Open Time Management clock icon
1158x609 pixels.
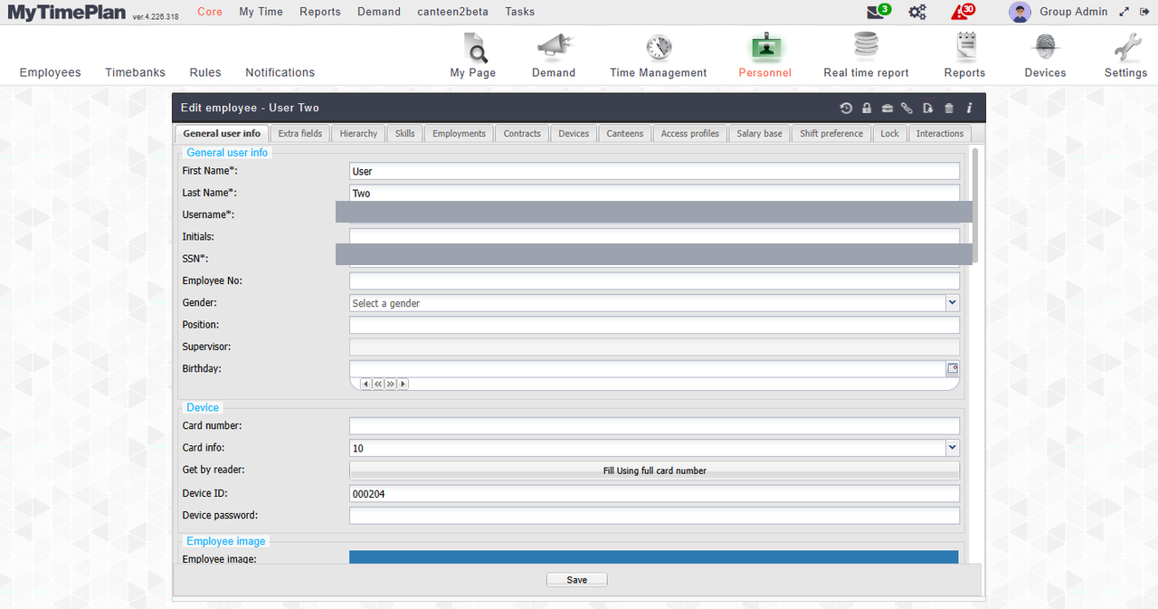659,47
